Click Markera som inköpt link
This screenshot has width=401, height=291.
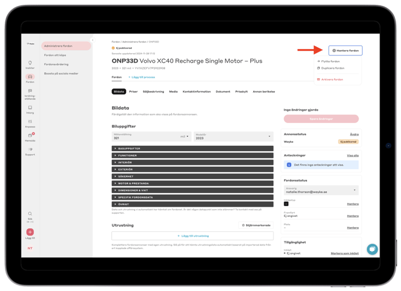[345, 253]
